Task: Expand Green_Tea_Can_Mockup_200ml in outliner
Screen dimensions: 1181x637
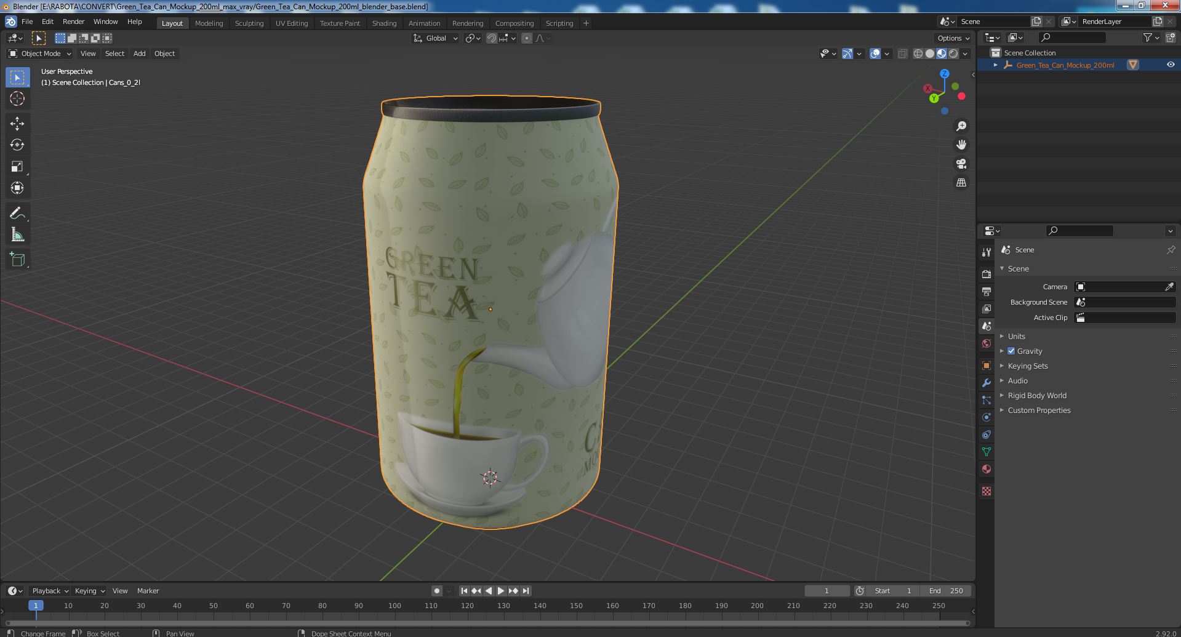Action: pos(996,65)
